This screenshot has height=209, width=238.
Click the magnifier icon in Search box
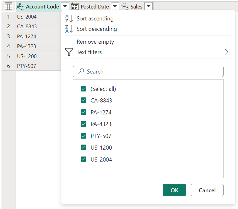point(81,71)
